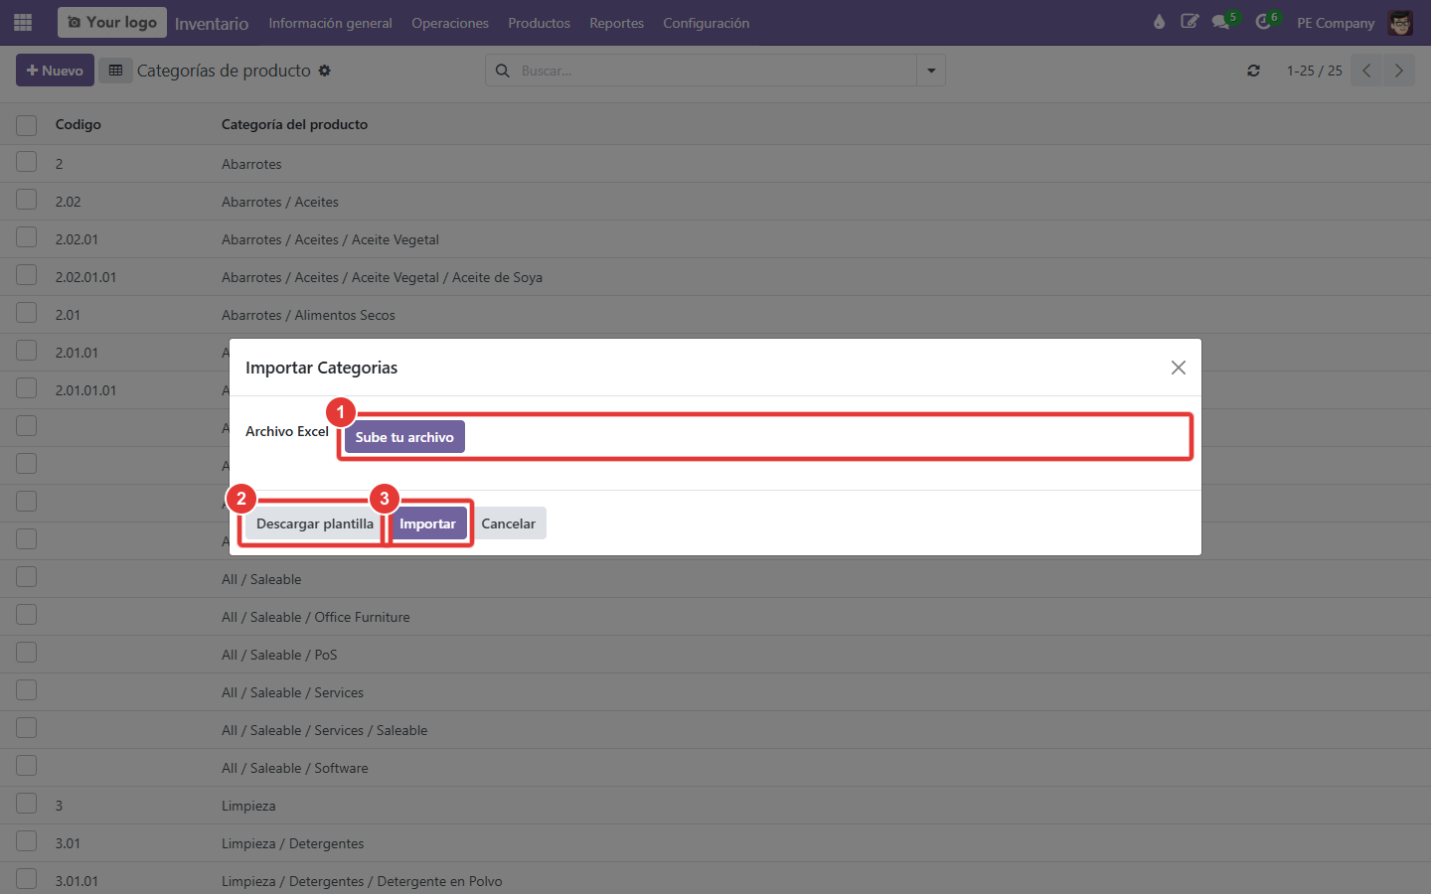Open the user avatar menu
This screenshot has width=1431, height=894.
click(1400, 23)
